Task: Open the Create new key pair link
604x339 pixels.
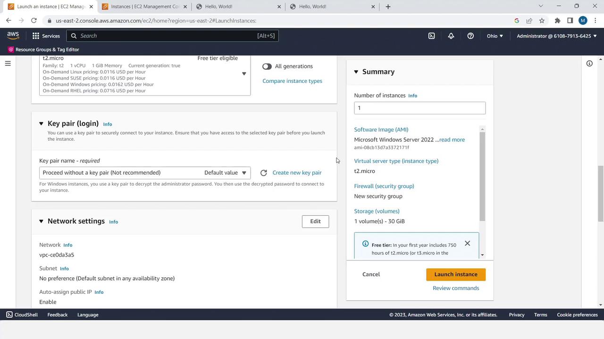Action: (297, 173)
